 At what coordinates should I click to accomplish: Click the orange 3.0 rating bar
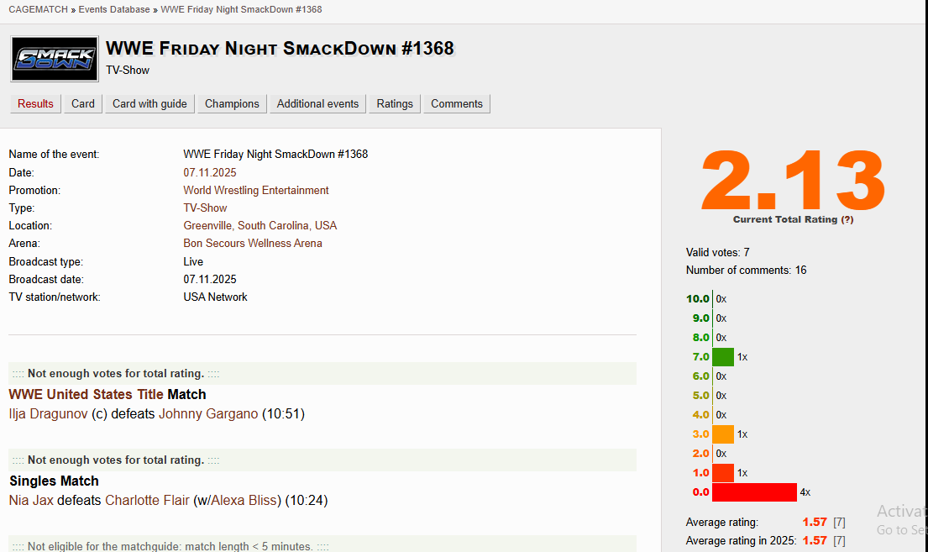click(x=722, y=434)
